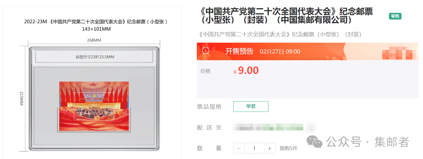Click the stamp souvenir sheet product image
The image size is (423, 159).
tap(94, 106)
